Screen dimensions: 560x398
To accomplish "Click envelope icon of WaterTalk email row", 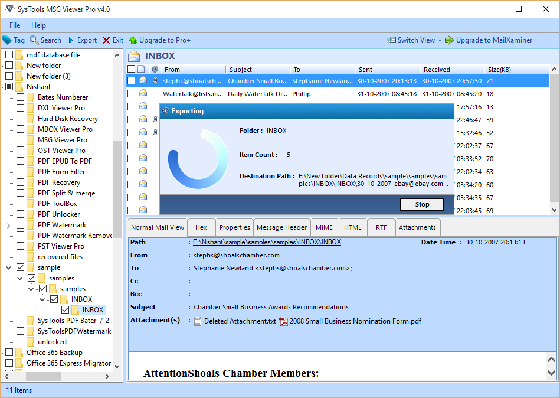I will pos(143,93).
